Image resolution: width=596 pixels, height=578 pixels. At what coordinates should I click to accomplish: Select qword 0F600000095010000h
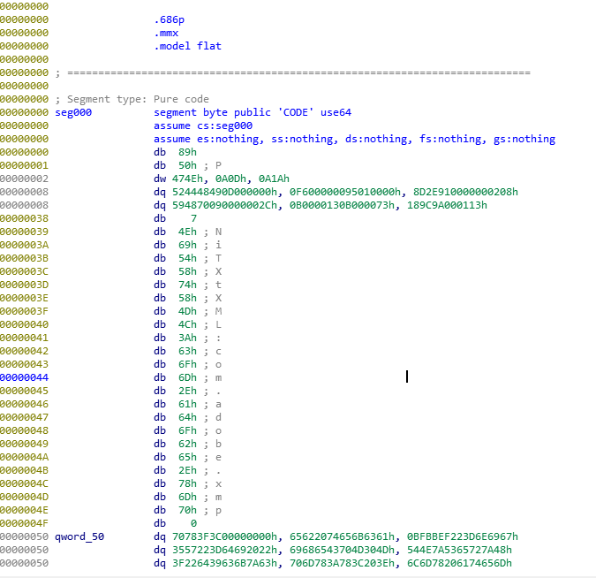click(x=345, y=192)
